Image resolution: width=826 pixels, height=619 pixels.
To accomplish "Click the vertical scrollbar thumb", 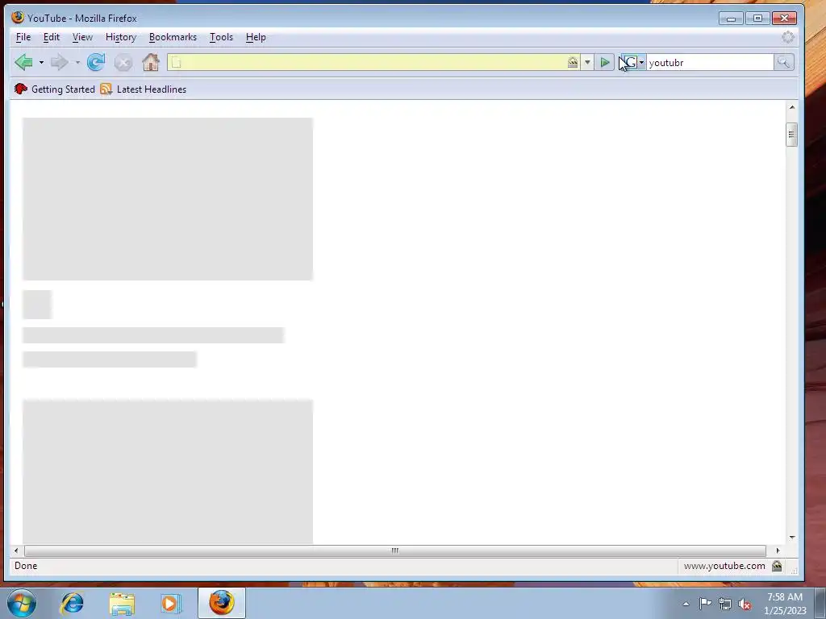I will (792, 135).
